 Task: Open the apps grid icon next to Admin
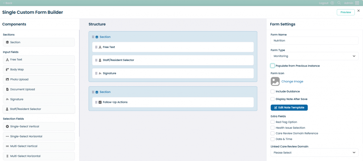coord(357,3)
